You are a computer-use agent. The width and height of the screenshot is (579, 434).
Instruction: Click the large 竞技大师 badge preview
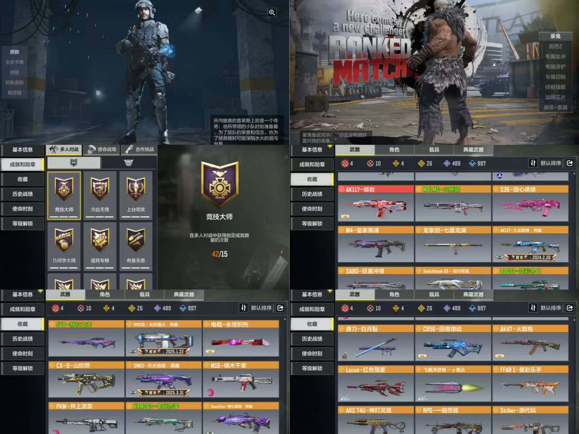(x=220, y=184)
